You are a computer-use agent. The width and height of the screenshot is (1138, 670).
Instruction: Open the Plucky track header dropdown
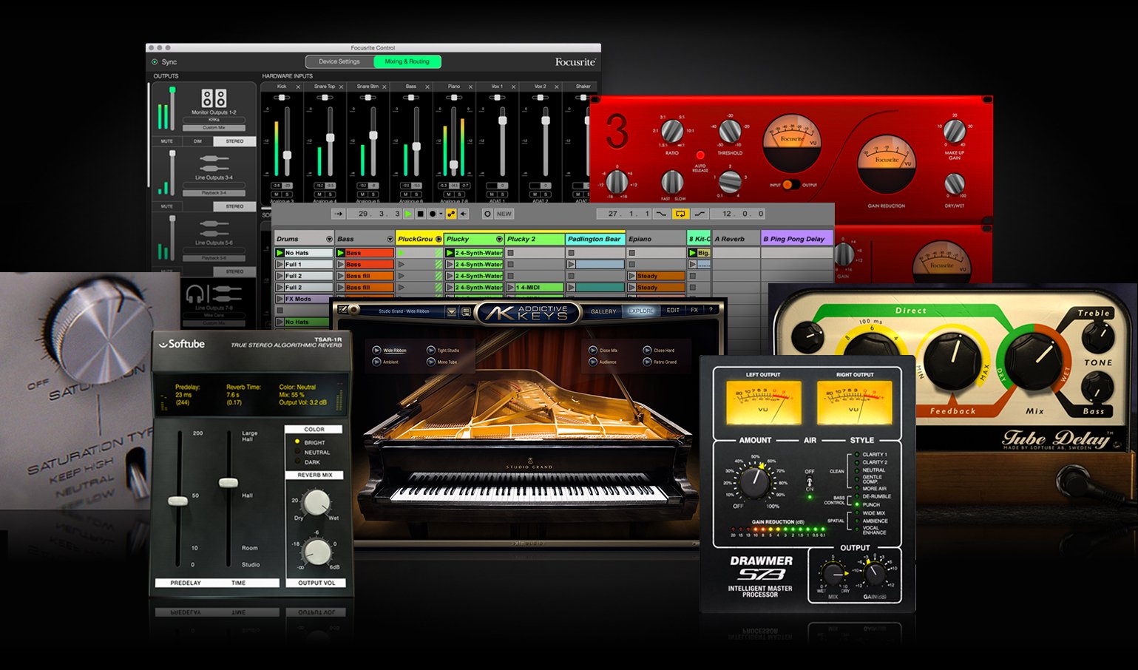tap(499, 239)
